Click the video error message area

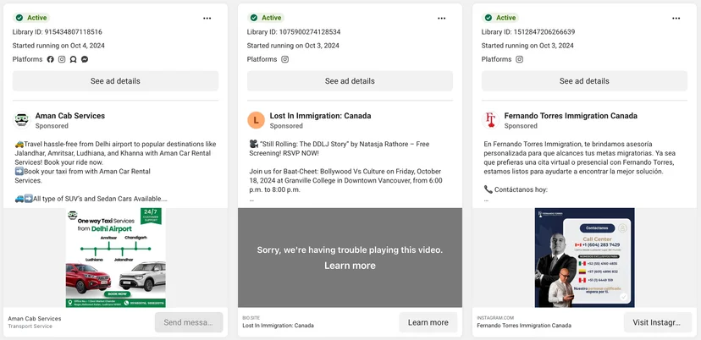click(x=350, y=258)
